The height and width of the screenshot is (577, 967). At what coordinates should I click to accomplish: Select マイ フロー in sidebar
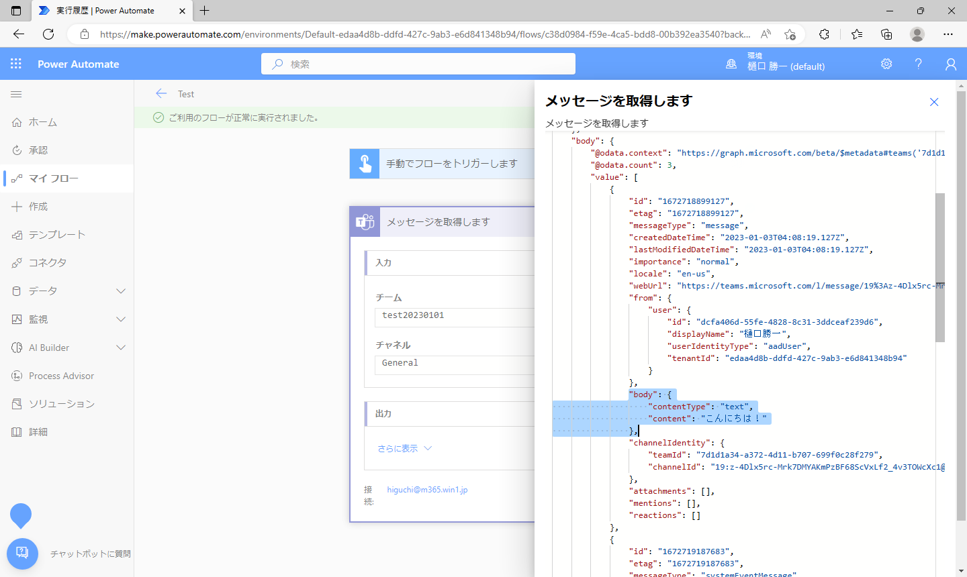(66, 178)
